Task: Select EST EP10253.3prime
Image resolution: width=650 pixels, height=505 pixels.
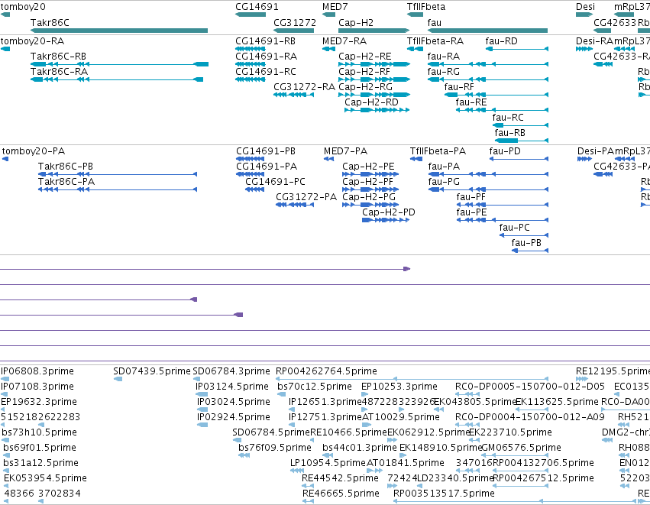Action: tap(366, 394)
